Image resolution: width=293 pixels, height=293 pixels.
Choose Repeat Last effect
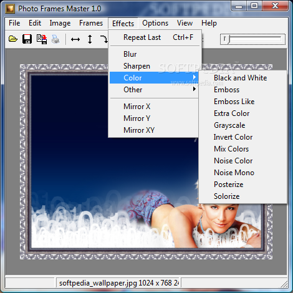click(x=154, y=37)
